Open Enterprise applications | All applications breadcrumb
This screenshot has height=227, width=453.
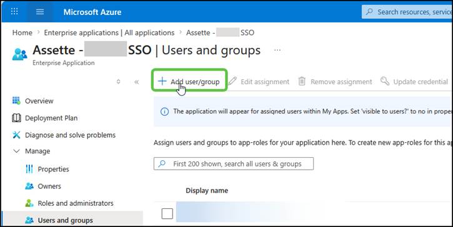click(109, 32)
